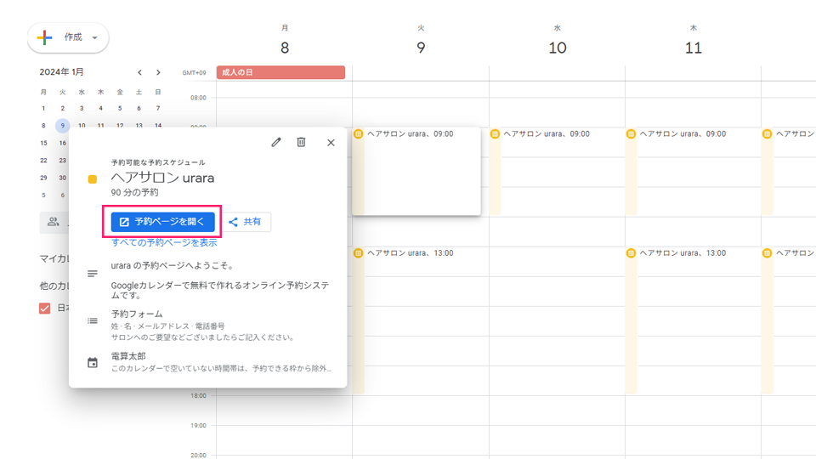The height and width of the screenshot is (459, 816).
Task: Click the 作成 create button
Action: tap(68, 37)
